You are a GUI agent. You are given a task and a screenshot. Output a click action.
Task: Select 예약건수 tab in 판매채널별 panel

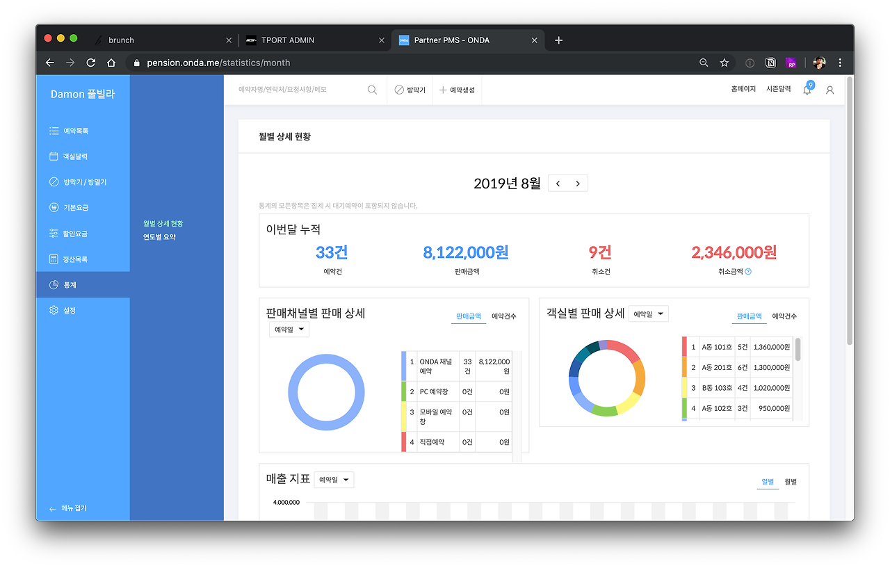pyautogui.click(x=504, y=316)
